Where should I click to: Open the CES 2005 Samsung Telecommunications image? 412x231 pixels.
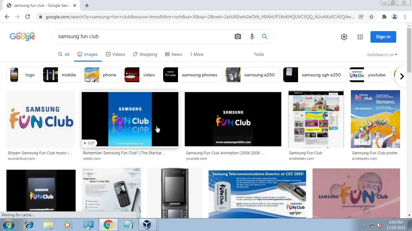pyautogui.click(x=257, y=194)
